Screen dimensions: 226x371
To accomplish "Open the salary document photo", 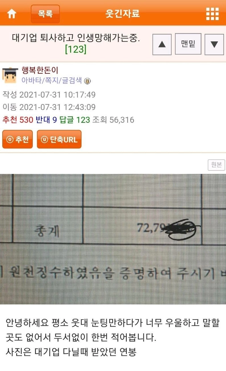I will tap(113, 239).
